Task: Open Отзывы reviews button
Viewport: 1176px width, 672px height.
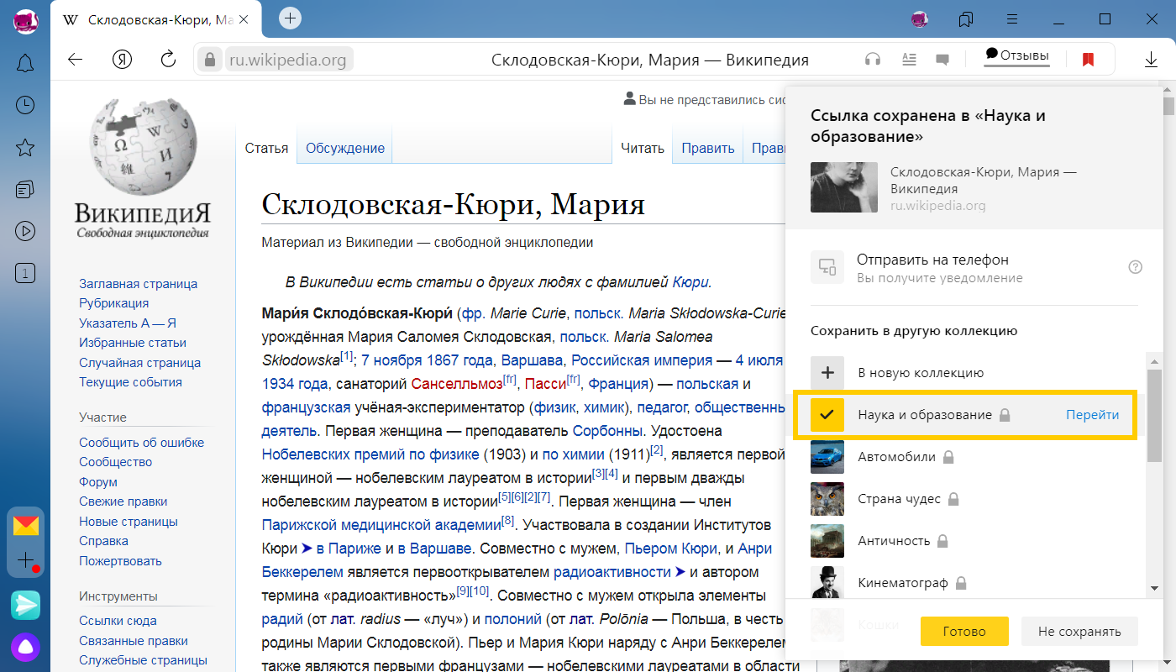Action: point(1017,55)
